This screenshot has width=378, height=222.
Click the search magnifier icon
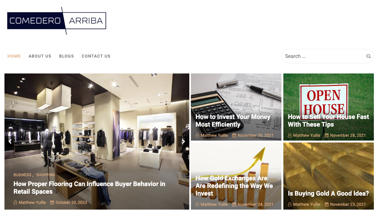tap(368, 56)
